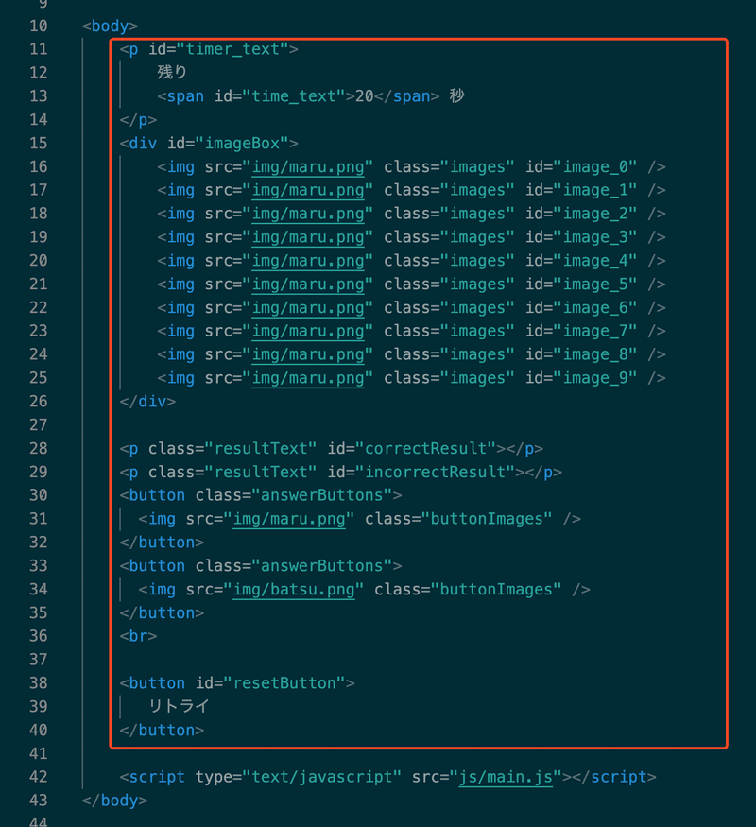Click resultText class on line 28

[x=261, y=448]
